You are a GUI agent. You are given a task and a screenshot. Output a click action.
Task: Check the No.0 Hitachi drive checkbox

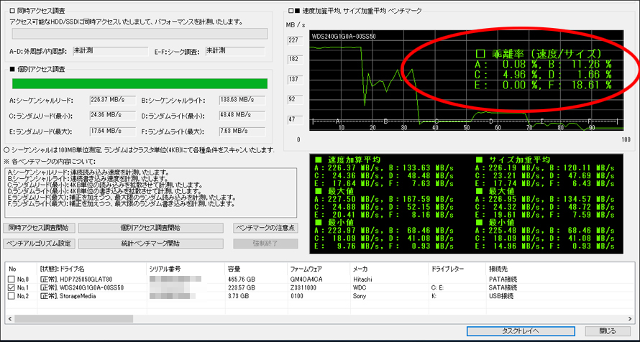tap(11, 278)
